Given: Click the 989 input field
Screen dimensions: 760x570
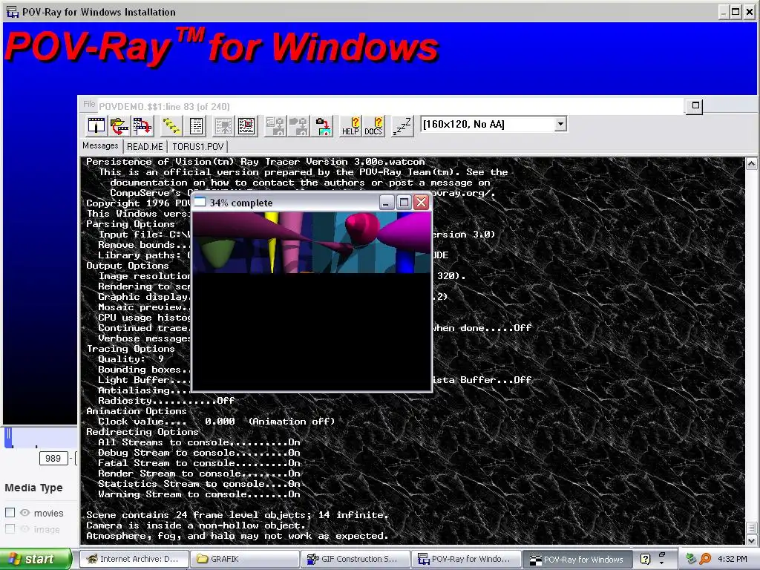Looking at the screenshot, I should coord(53,458).
